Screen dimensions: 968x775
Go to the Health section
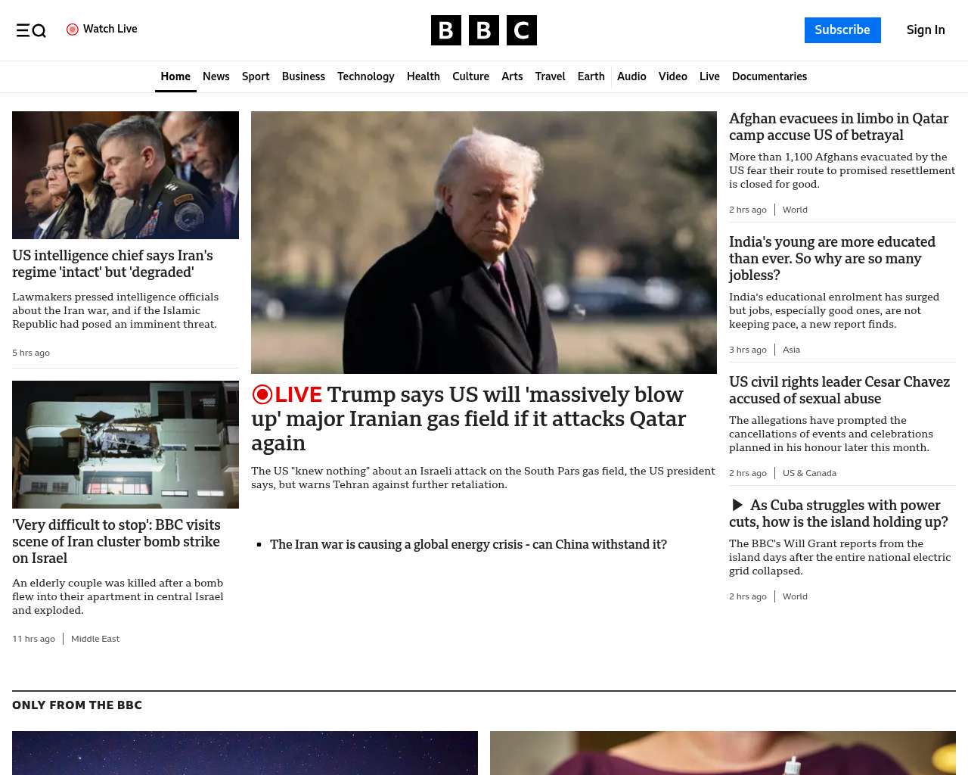(423, 76)
